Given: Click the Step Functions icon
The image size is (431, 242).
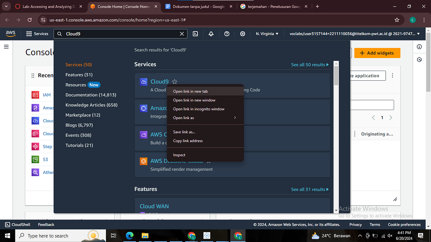Looking at the screenshot, I should [x=35, y=146].
